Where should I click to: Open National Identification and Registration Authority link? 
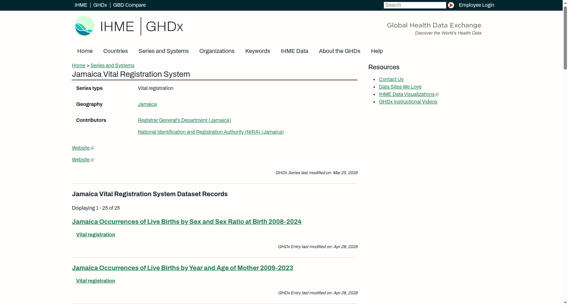211,132
